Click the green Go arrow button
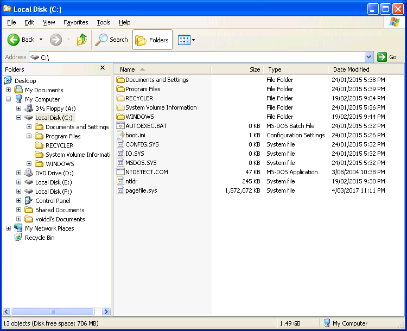The width and height of the screenshot is (407, 331). coord(382,57)
